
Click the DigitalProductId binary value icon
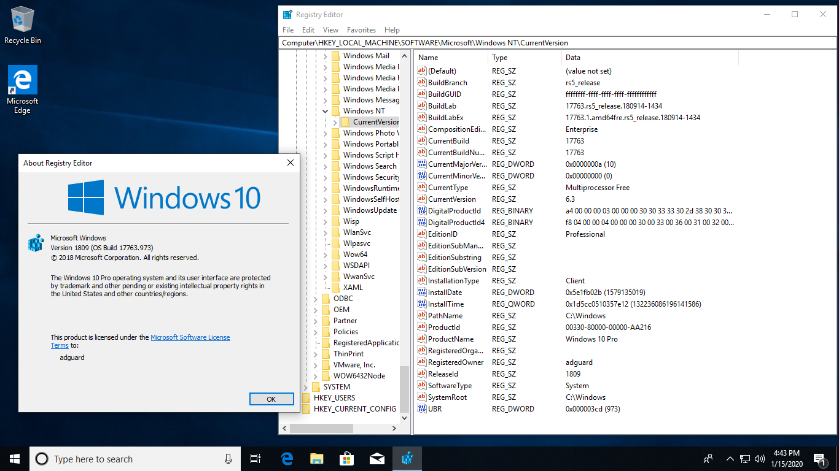pos(421,210)
